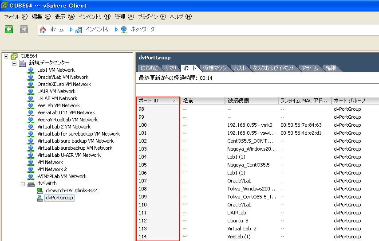Collapse the 新規データセンター tree node

tap(15, 63)
